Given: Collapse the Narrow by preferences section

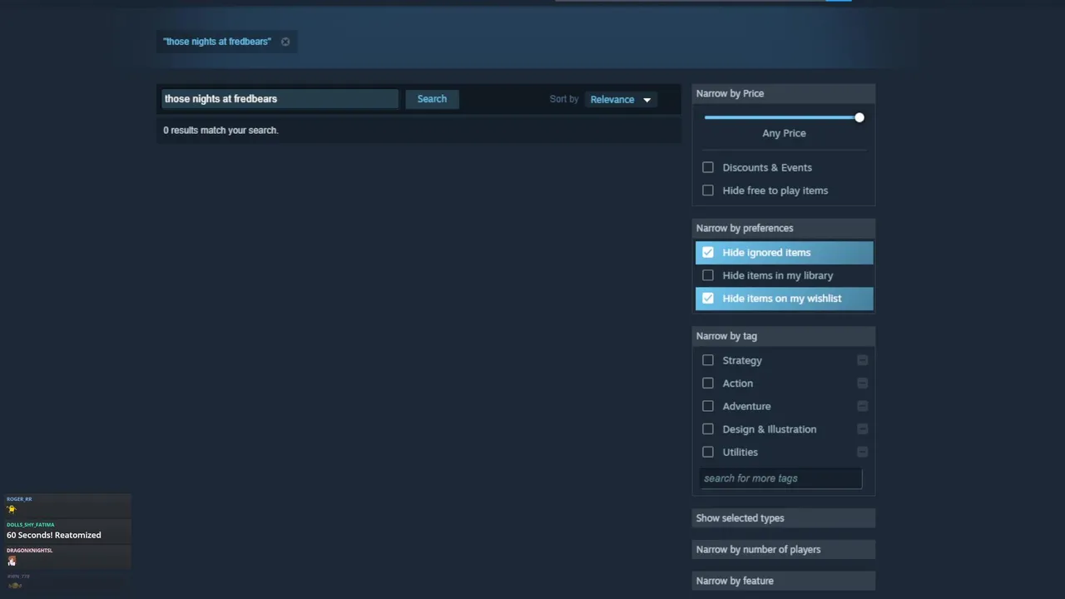Looking at the screenshot, I should coord(784,228).
